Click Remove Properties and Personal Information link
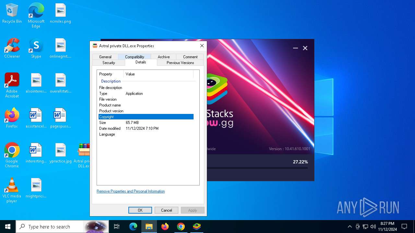Image resolution: width=415 pixels, height=233 pixels. coord(131,191)
